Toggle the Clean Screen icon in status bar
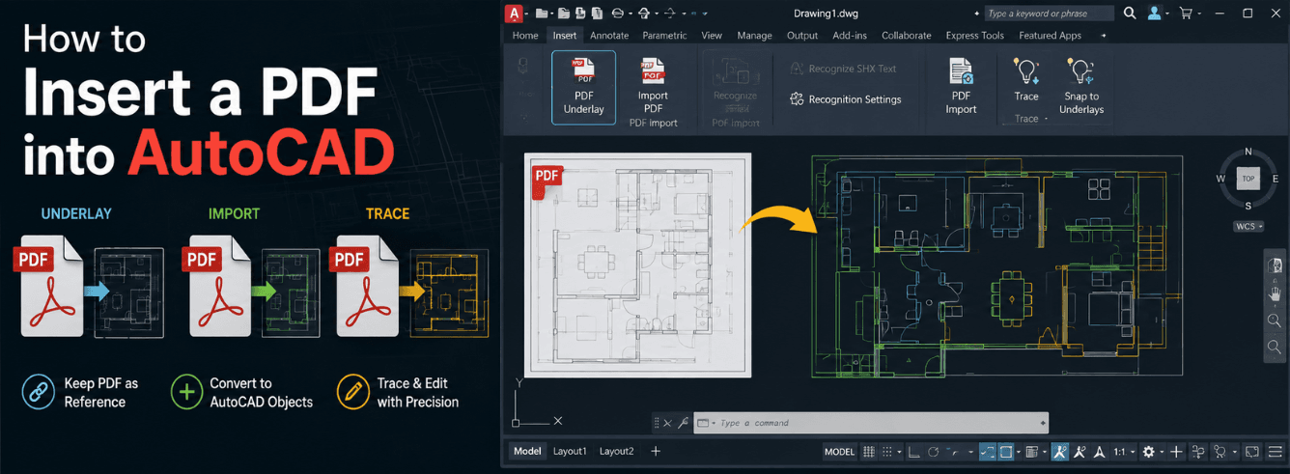The width and height of the screenshot is (1290, 474). (1251, 452)
